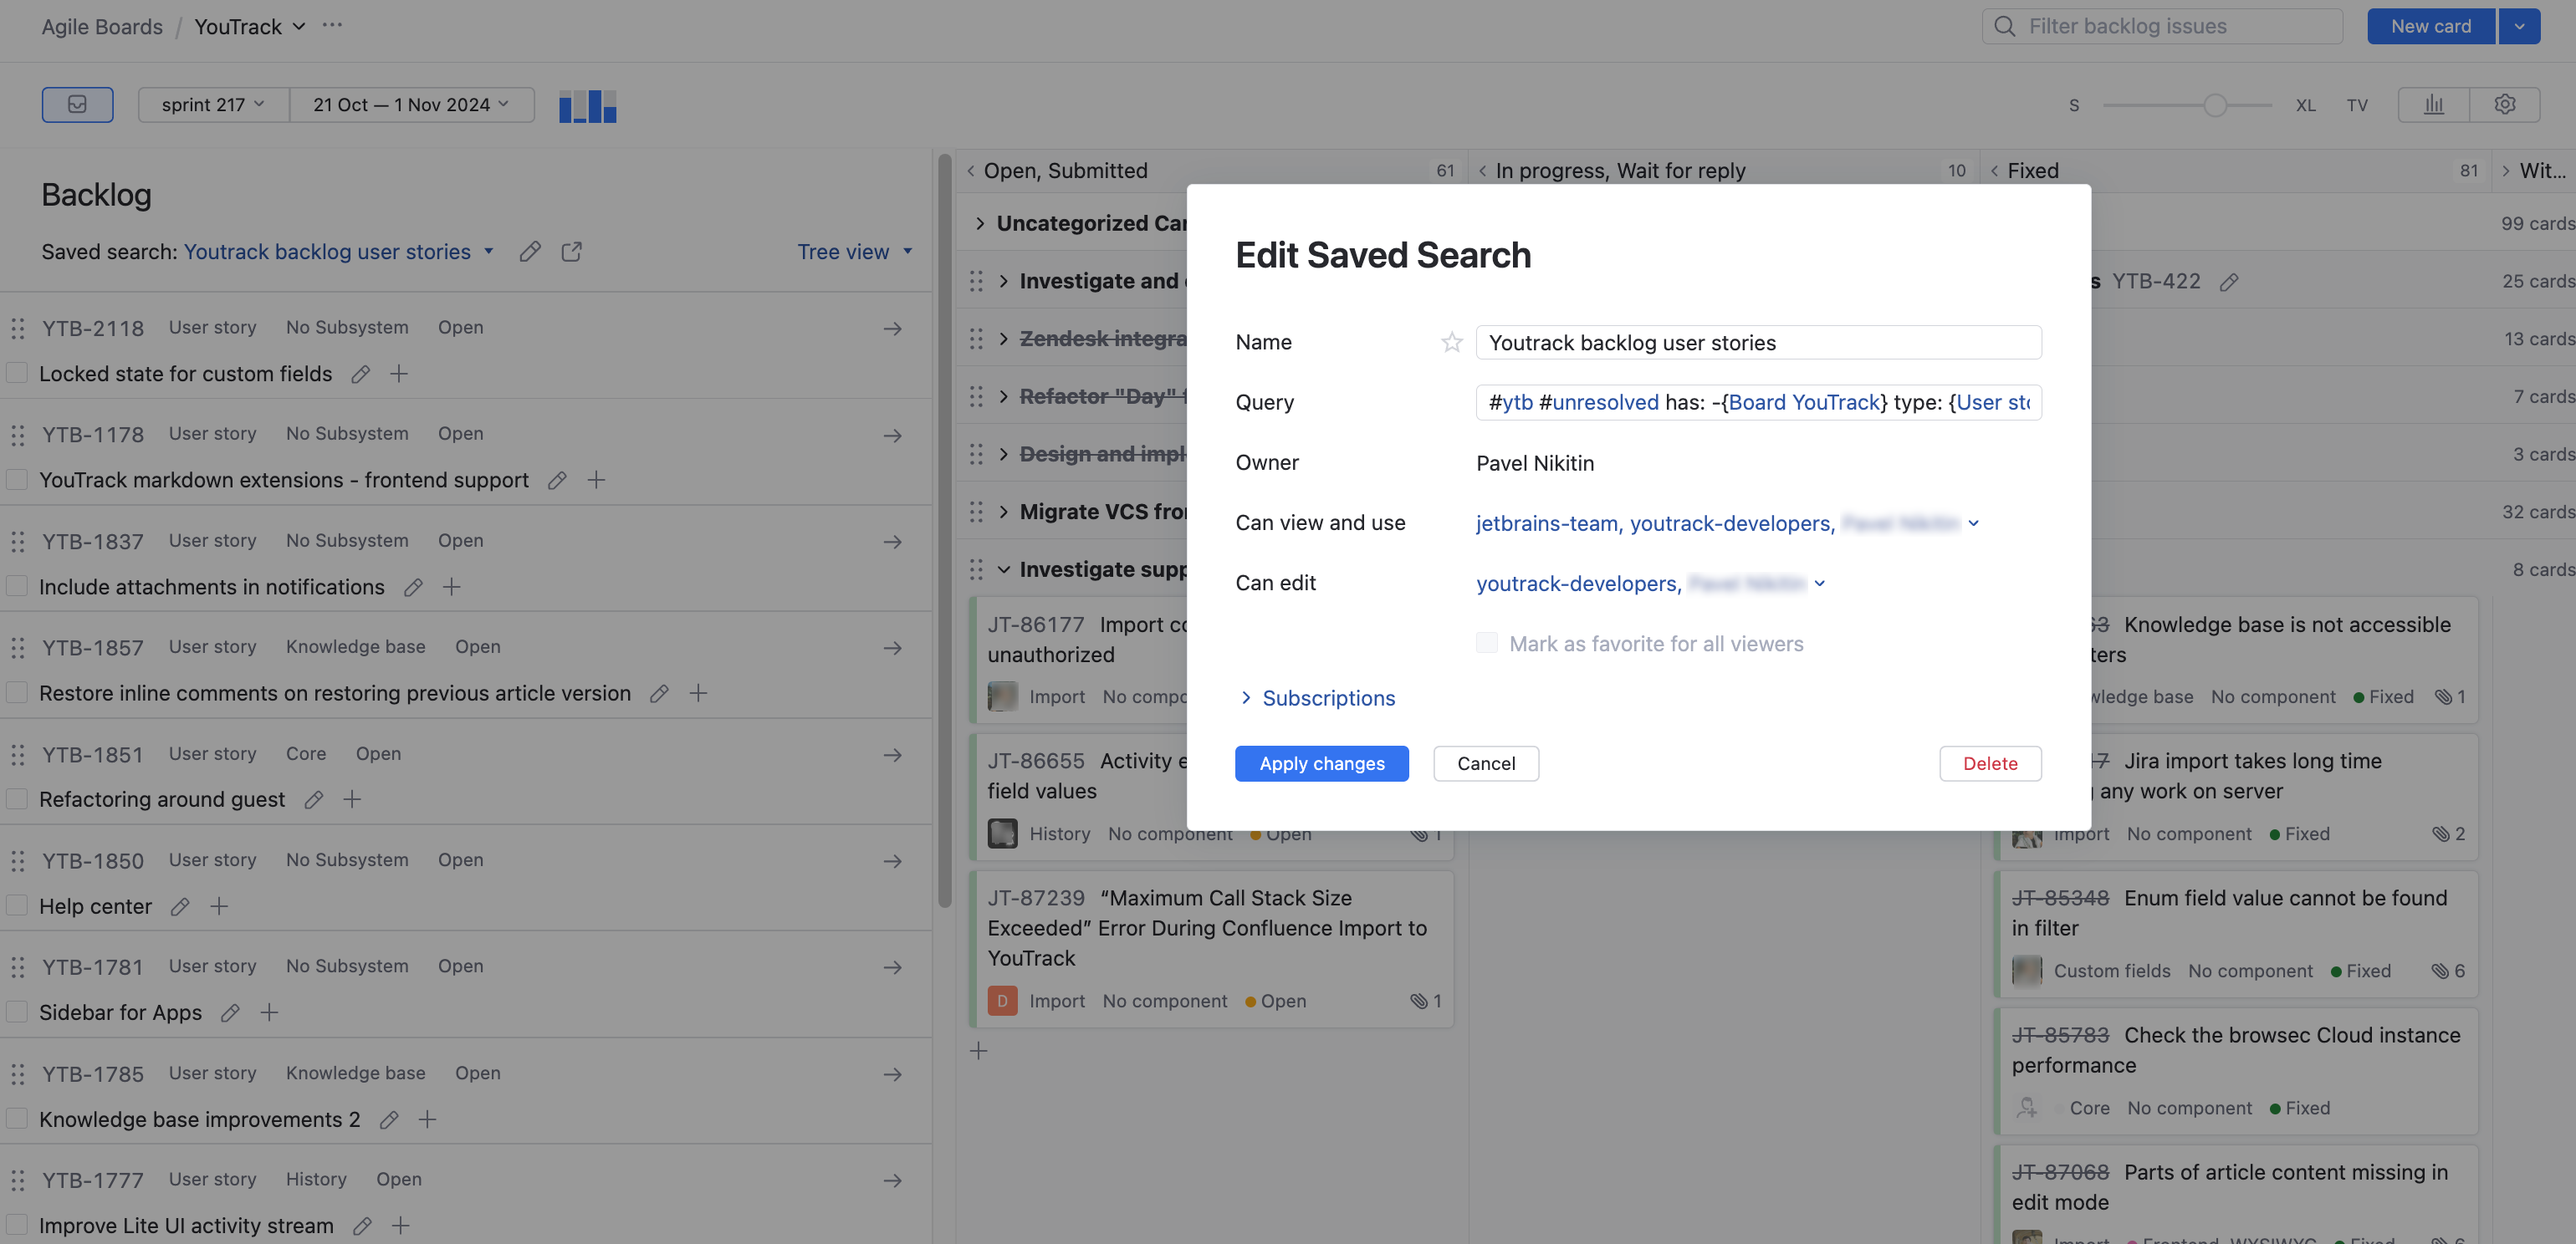Switch to TV card size mode
The height and width of the screenshot is (1244, 2576).
pos(2356,105)
